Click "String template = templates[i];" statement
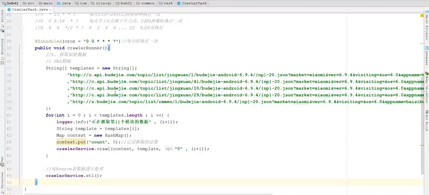The image size is (429, 195). (98, 129)
